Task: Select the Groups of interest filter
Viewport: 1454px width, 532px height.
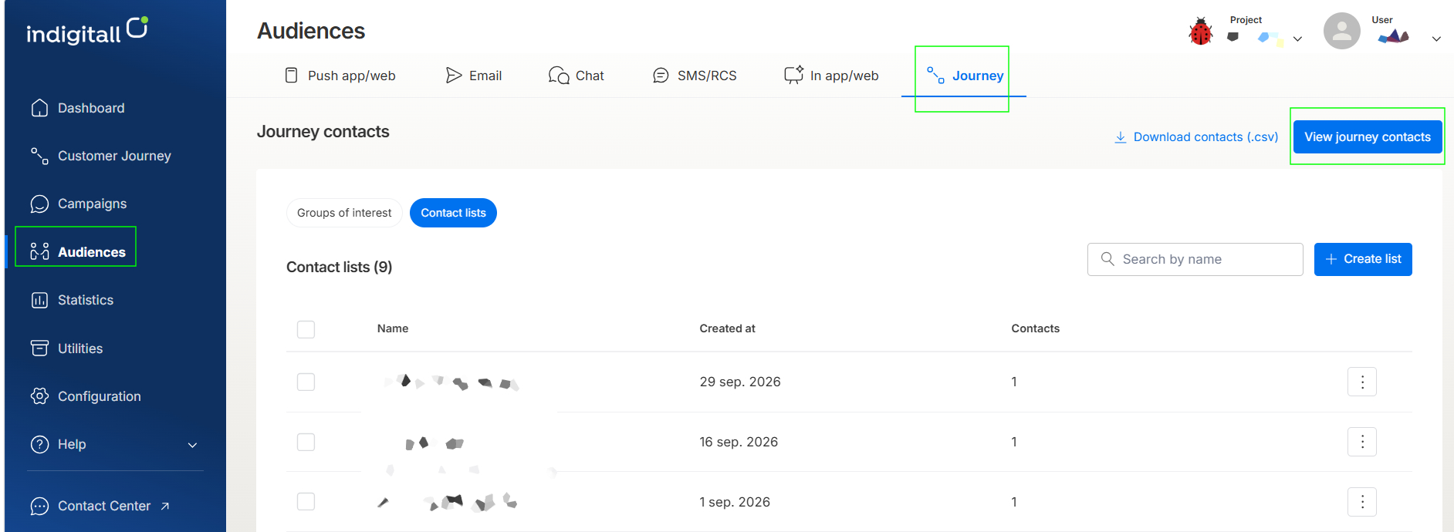Action: click(x=344, y=213)
